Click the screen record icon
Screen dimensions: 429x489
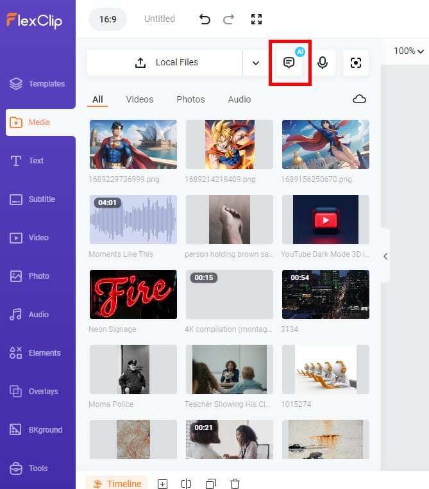tap(356, 63)
